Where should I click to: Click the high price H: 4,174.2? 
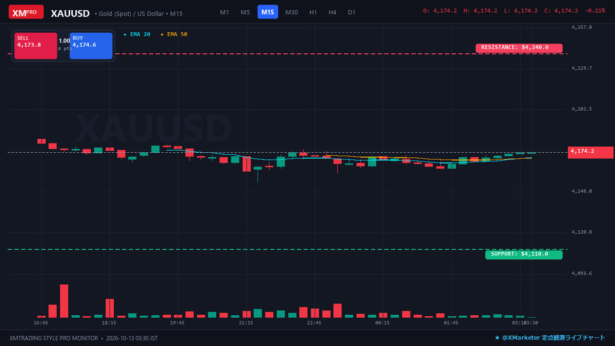coord(480,11)
